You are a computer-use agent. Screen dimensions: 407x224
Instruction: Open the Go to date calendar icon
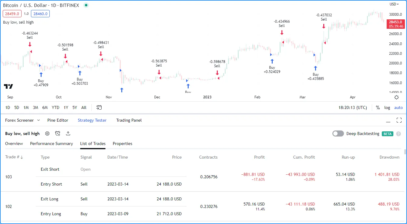tap(99, 107)
